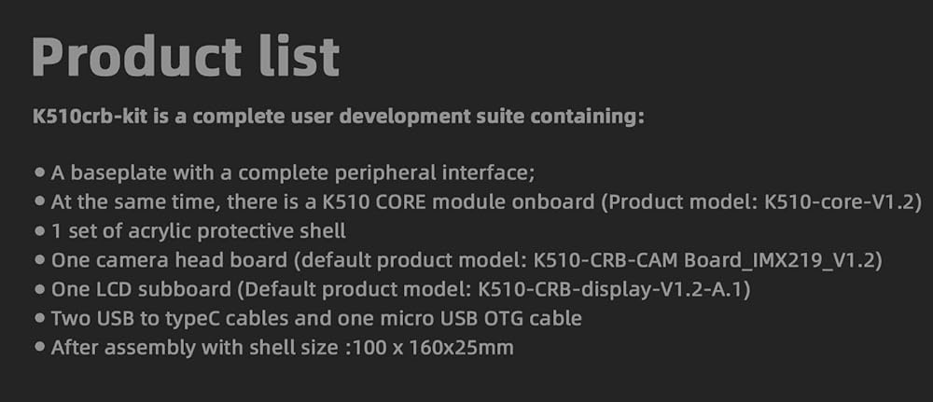Click the bullet before "One camera head board"
Viewport: 933px width, 402px height.
(x=39, y=259)
